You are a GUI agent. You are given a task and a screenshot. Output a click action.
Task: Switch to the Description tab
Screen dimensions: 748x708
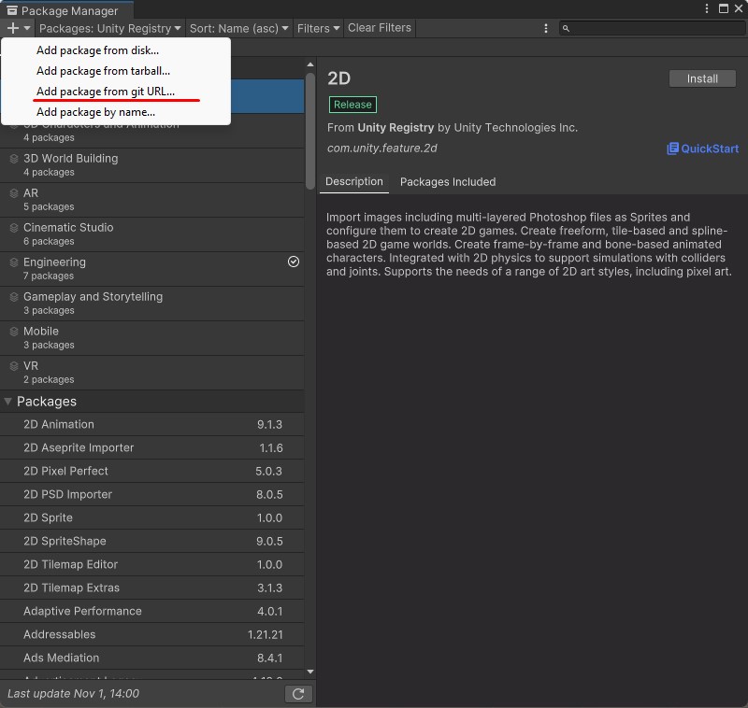click(x=354, y=182)
